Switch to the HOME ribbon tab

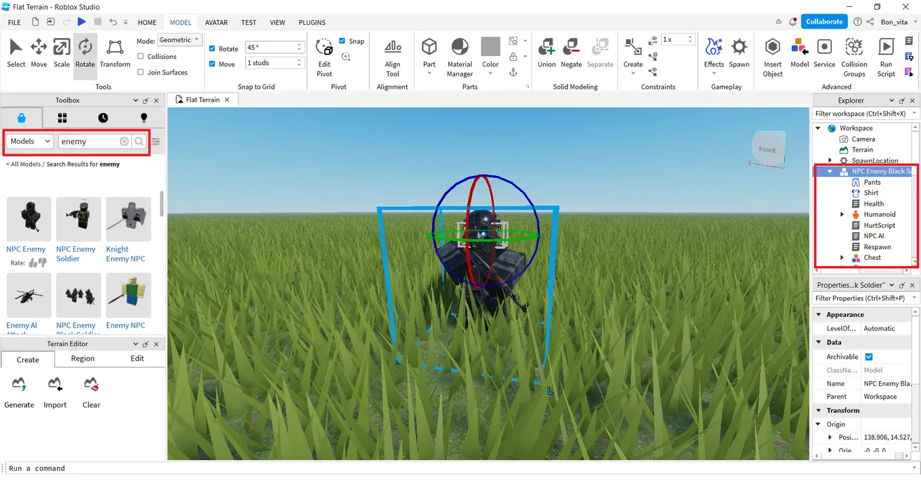click(147, 22)
